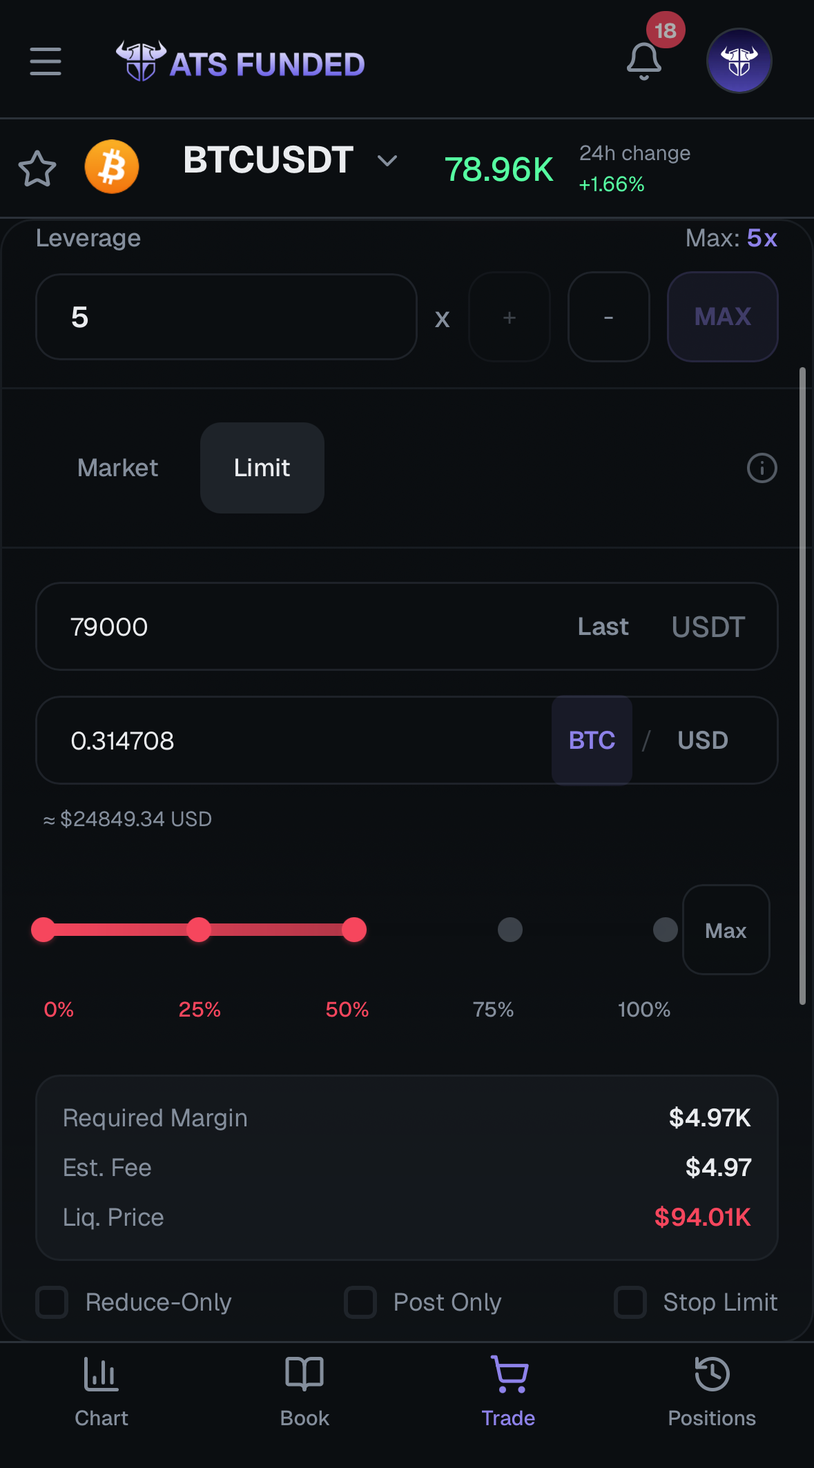This screenshot has height=1468, width=814.
Task: Open the Chart view
Action: click(101, 1391)
